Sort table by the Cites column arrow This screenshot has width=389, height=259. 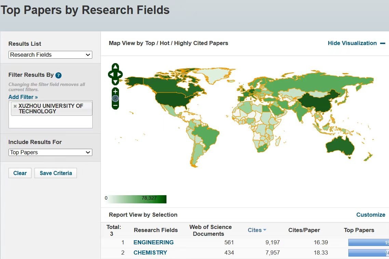pos(265,230)
